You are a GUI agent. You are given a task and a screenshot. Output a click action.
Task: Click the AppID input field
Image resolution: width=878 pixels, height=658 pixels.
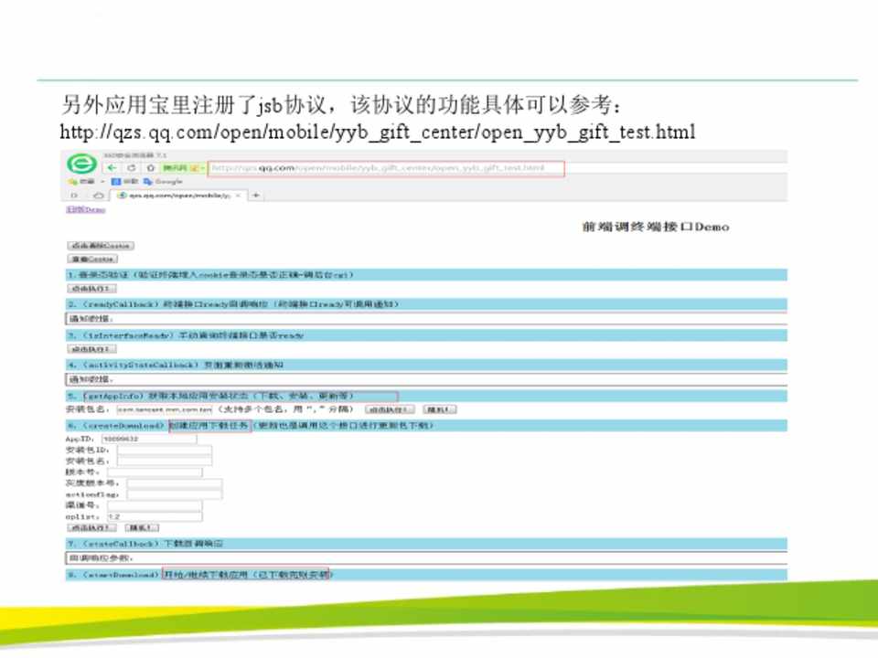pos(146,439)
